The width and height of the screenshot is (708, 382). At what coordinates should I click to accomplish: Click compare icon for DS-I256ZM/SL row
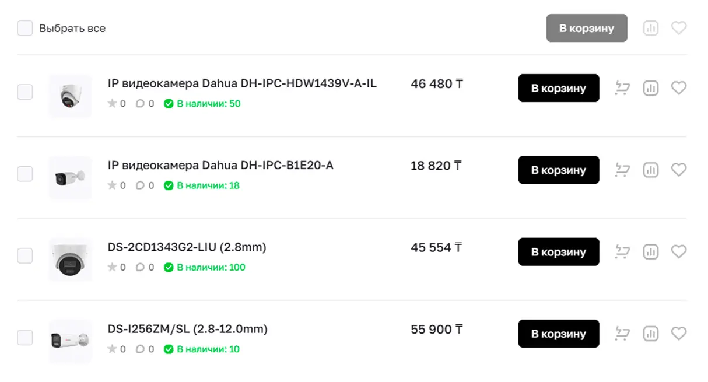650,334
